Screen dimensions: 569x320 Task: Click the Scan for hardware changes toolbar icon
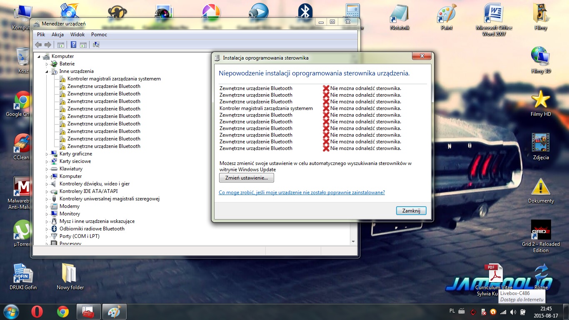(96, 45)
